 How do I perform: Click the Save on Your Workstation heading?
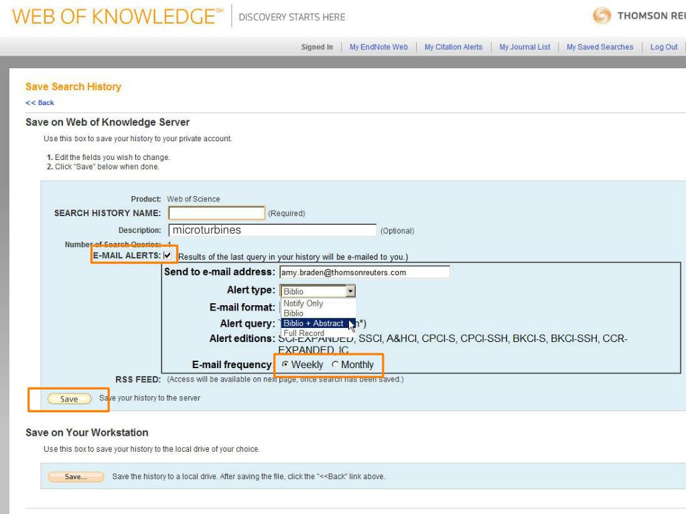point(86,433)
